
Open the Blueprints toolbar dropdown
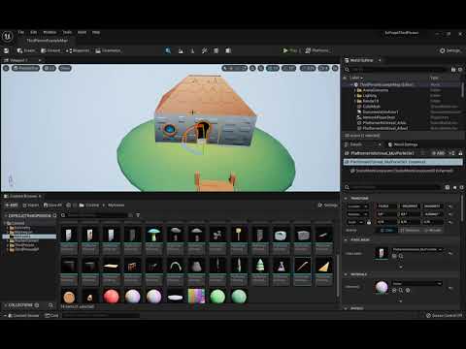78,50
